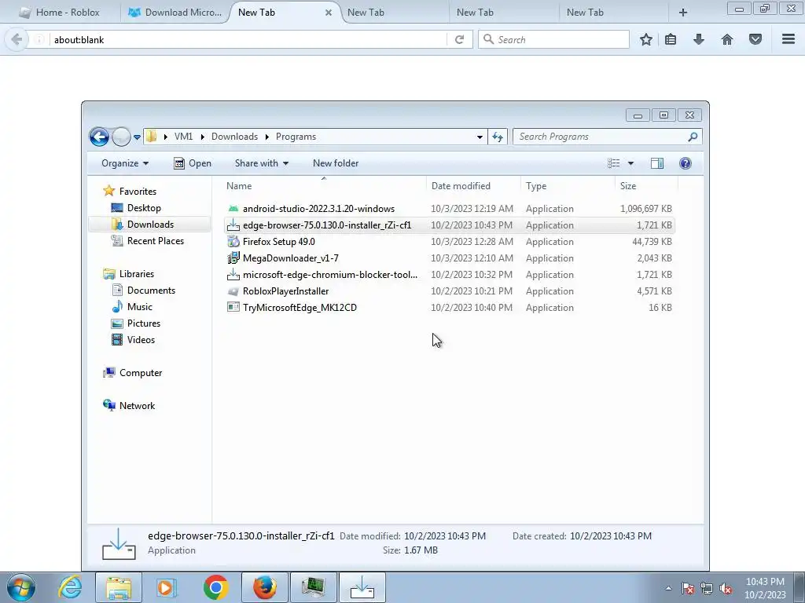Click the Open toolbar button
This screenshot has height=603, width=805.
coord(193,163)
